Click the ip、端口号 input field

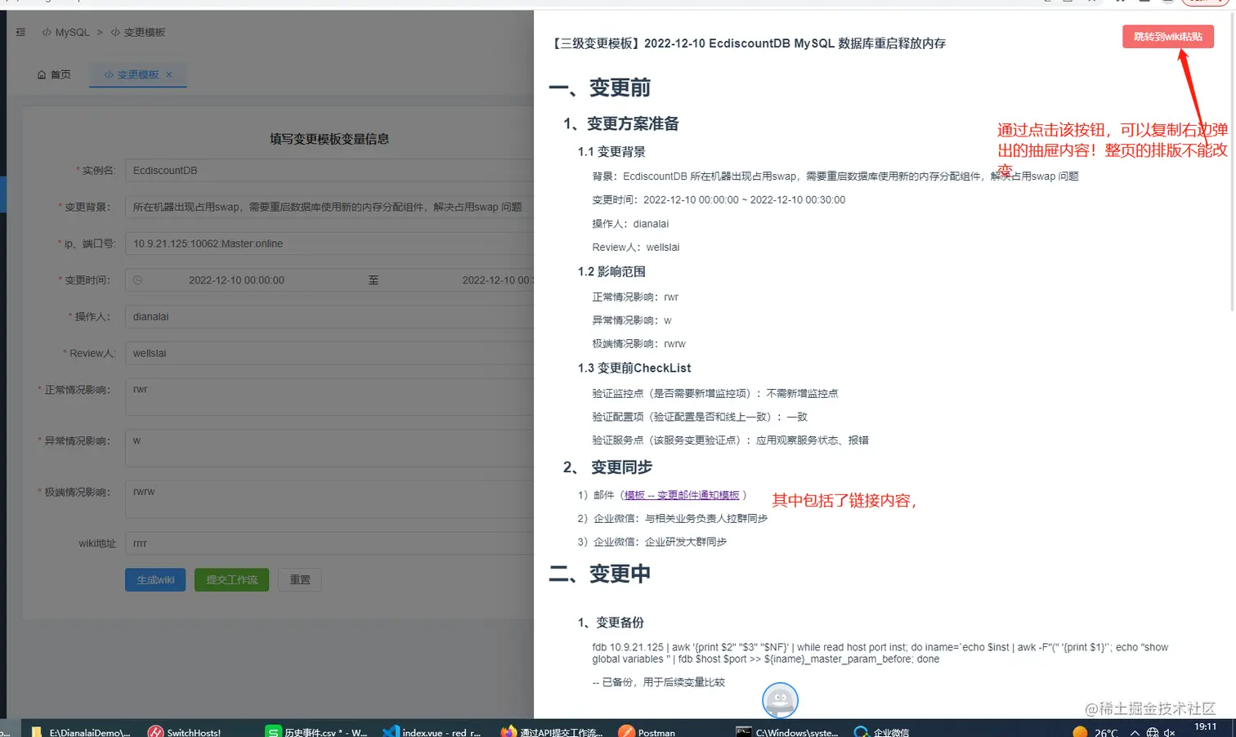[x=329, y=243]
